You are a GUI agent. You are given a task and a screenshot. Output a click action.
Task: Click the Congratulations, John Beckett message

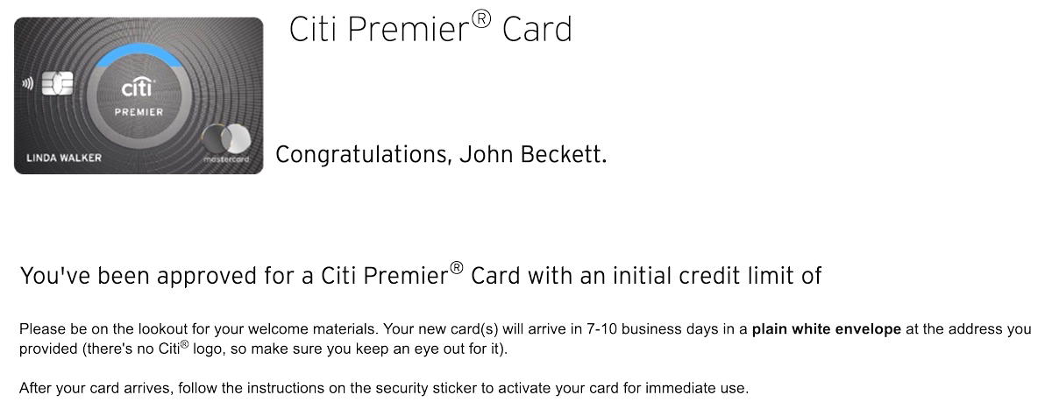click(x=441, y=155)
